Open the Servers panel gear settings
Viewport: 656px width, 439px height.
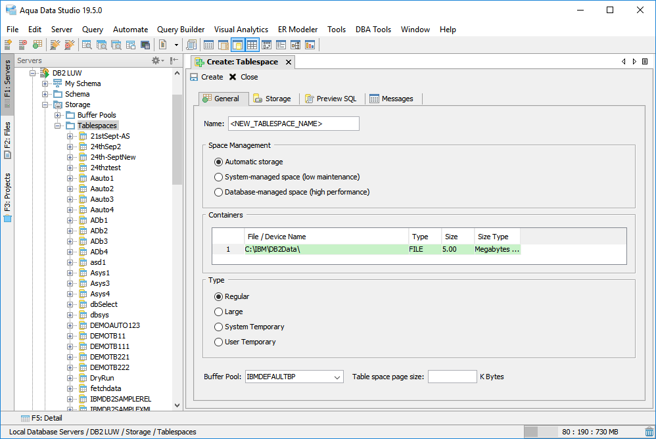pos(157,60)
